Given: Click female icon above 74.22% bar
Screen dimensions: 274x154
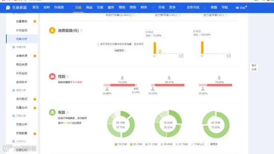Looking at the screenshot, I should pyautogui.click(x=122, y=78).
